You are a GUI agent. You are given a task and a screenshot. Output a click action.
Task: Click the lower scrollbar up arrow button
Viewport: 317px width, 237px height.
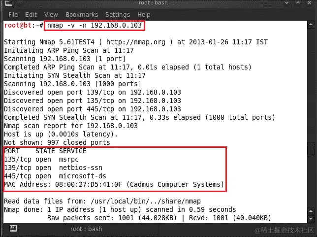coord(311,211)
